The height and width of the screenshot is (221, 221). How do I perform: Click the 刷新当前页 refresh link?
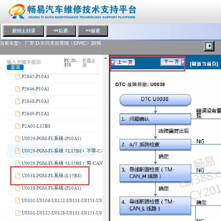pyautogui.click(x=204, y=64)
